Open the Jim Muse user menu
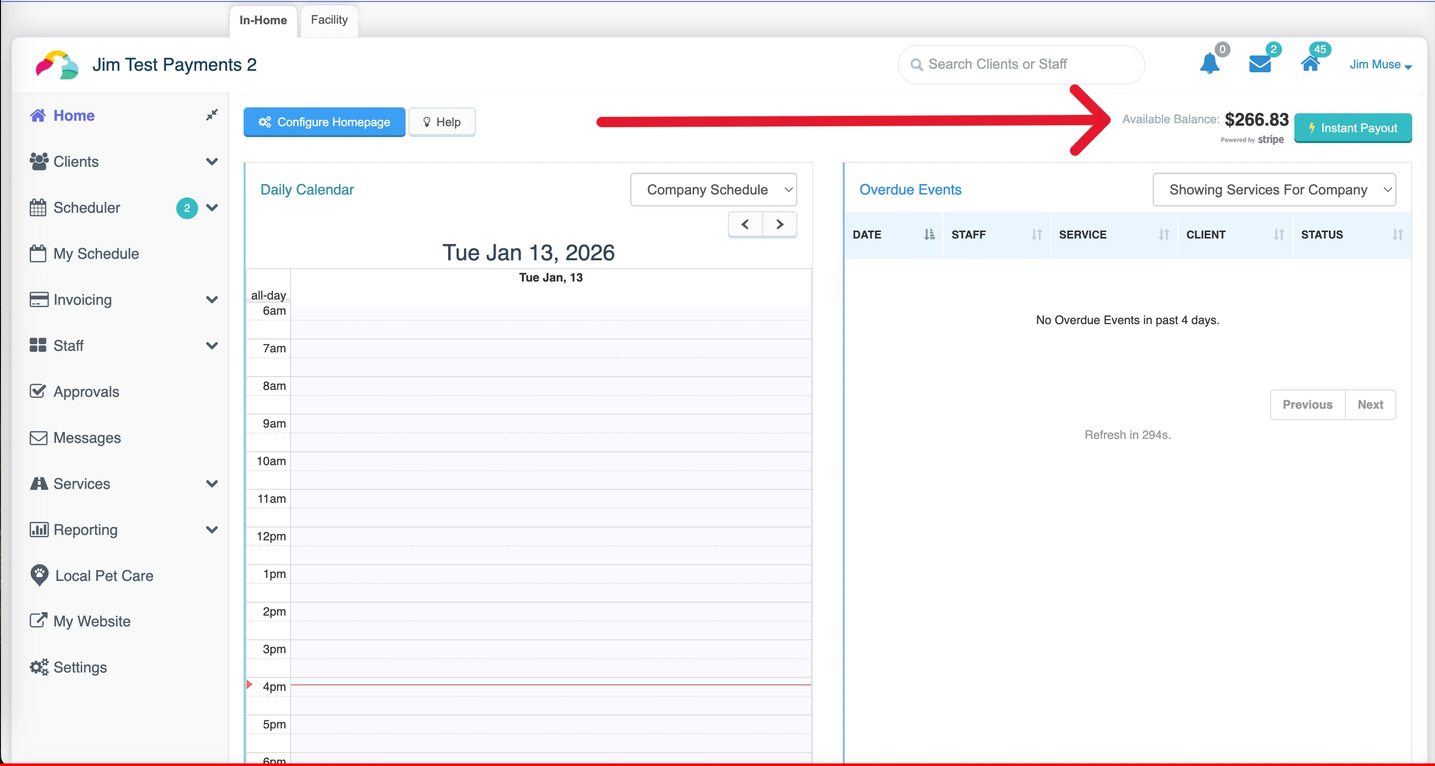Viewport: 1435px width, 766px height. tap(1381, 64)
